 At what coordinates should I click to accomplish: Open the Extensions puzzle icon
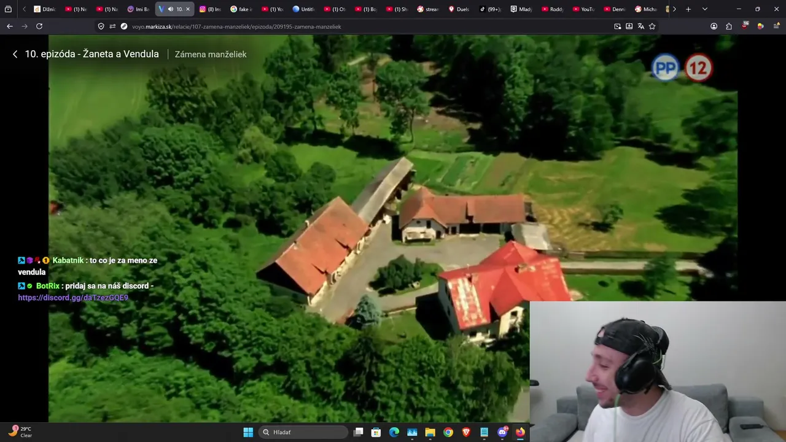729,26
